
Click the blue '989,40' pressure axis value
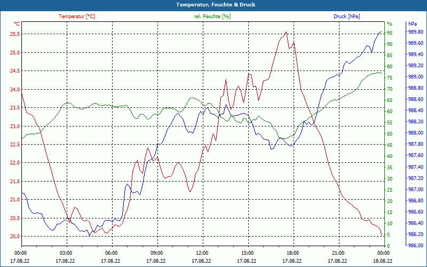pyautogui.click(x=416, y=54)
